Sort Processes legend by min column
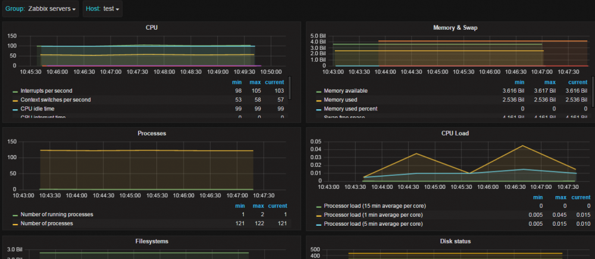This screenshot has height=259, width=595. click(240, 206)
